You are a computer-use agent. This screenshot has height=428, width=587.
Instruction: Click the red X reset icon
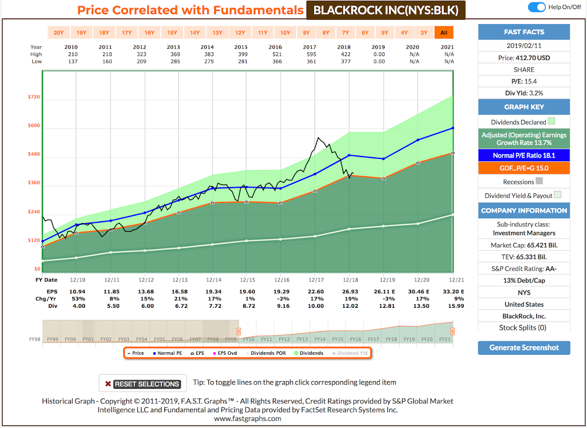(108, 384)
